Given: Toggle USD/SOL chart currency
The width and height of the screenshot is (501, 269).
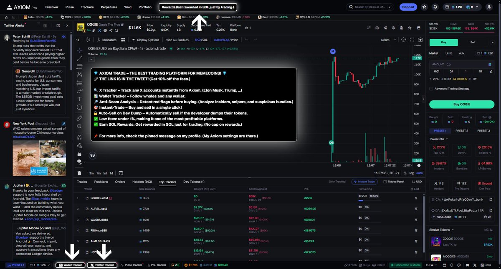Looking at the screenshot, I should [x=202, y=40].
